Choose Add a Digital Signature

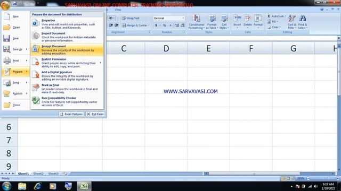67,75
